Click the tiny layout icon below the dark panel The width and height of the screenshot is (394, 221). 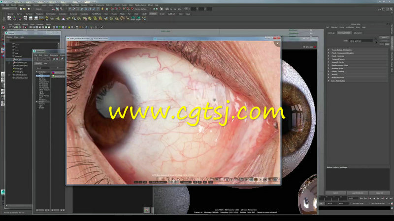[147, 210]
